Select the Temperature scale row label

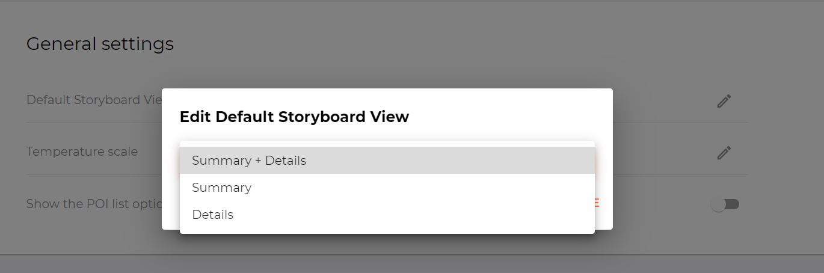82,152
